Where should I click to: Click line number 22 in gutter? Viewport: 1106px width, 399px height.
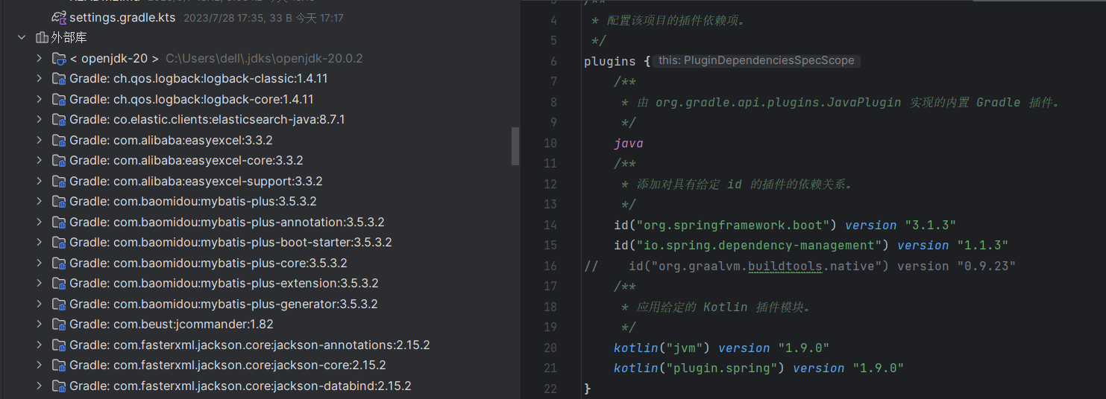[550, 389]
